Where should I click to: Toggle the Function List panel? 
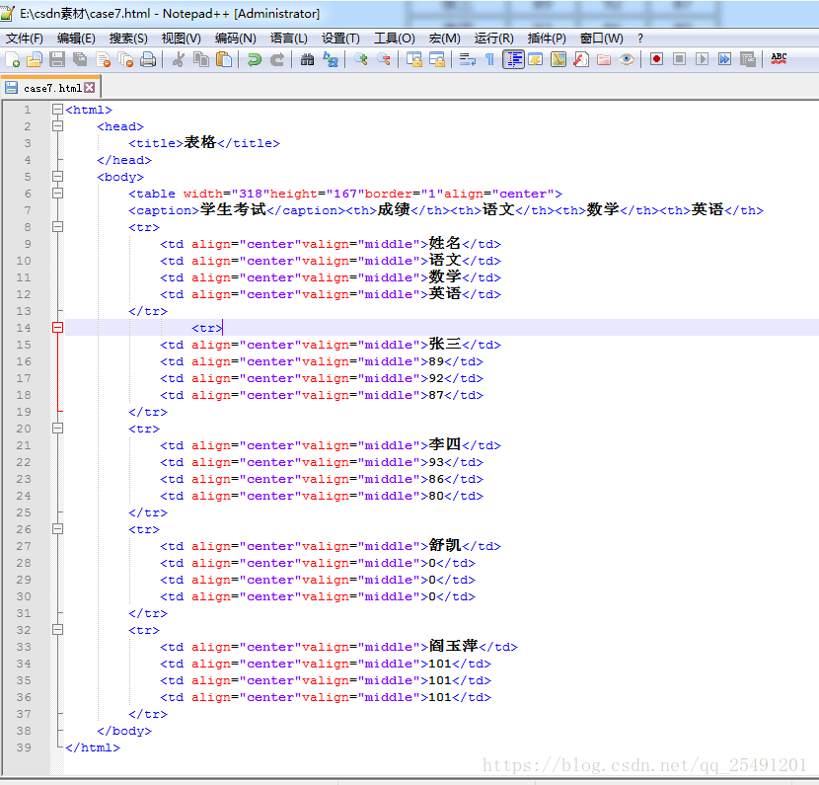pos(581,59)
